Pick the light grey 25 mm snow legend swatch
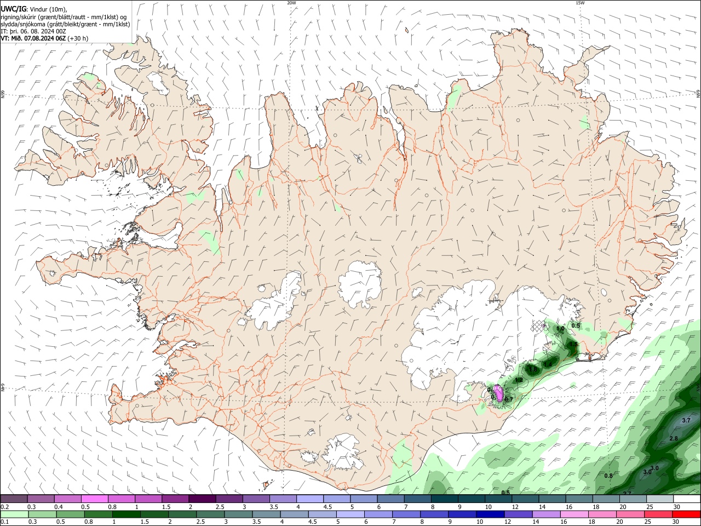The width and height of the screenshot is (701, 526). [660, 499]
